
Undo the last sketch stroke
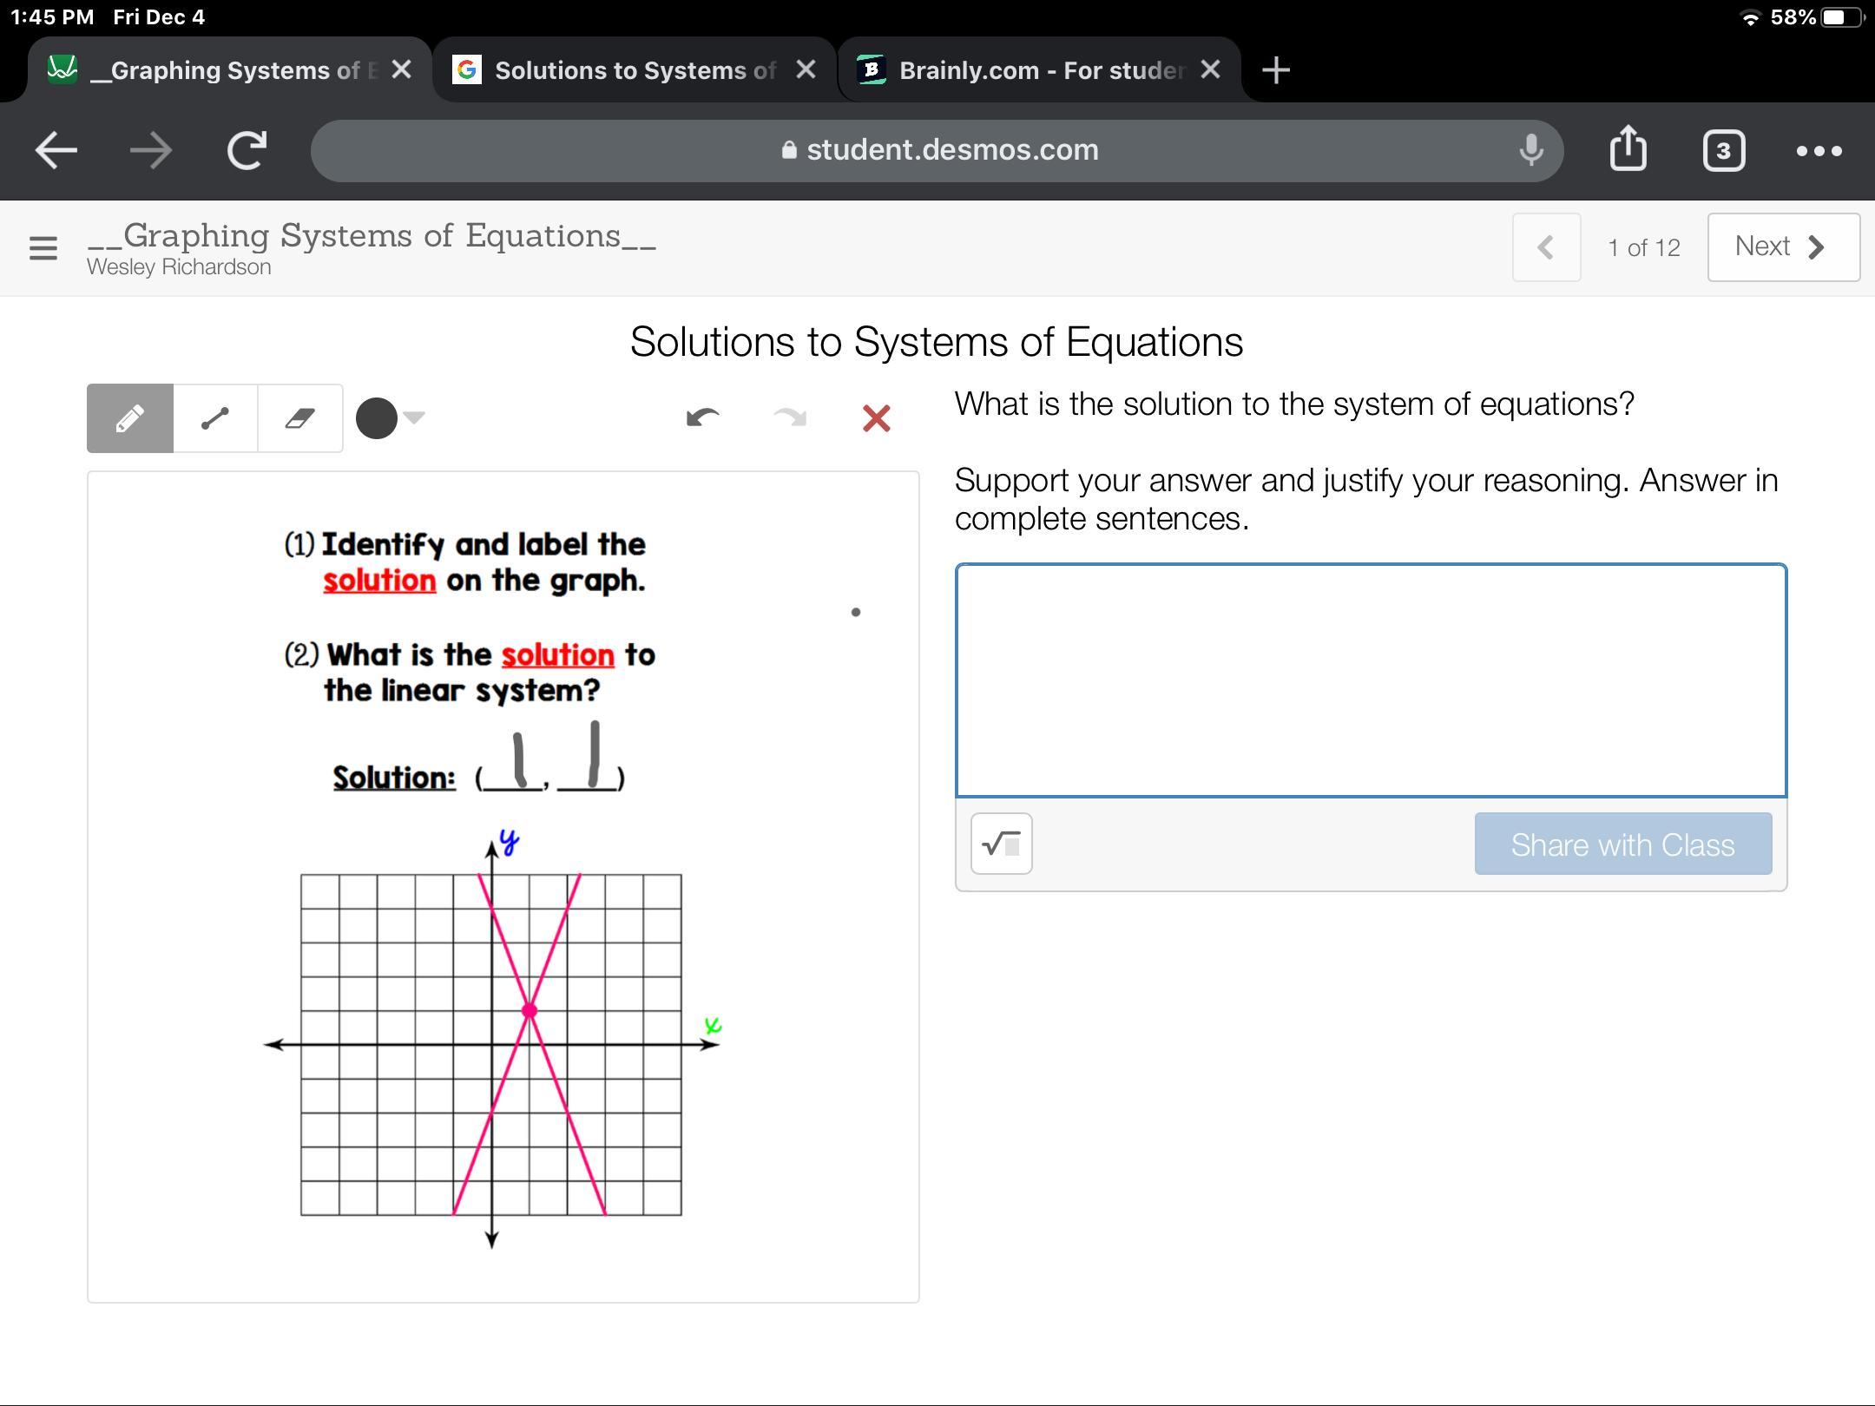pos(702,418)
